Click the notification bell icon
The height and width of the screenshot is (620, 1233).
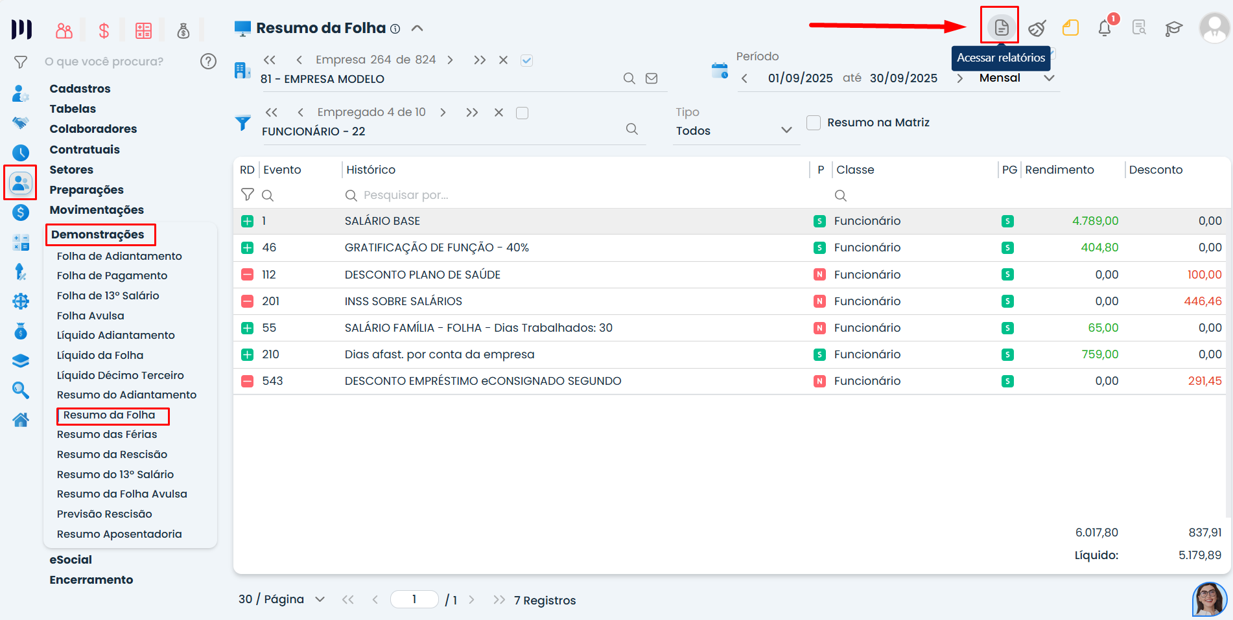1105,28
